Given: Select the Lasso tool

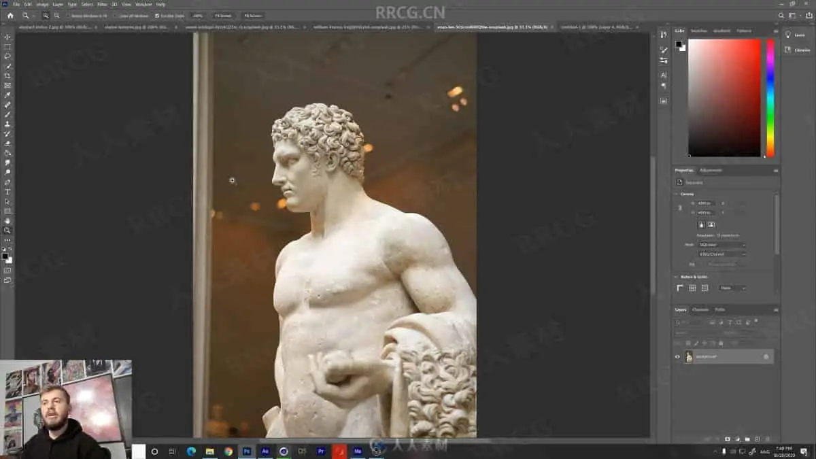Looking at the screenshot, I should [7, 56].
